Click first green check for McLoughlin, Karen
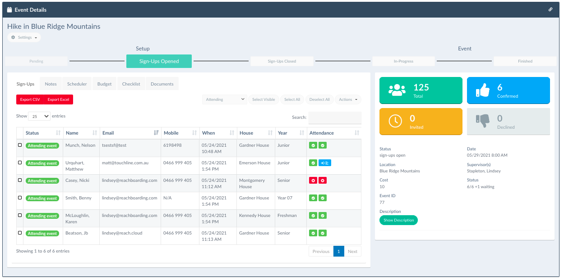The width and height of the screenshot is (564, 280). click(x=313, y=216)
